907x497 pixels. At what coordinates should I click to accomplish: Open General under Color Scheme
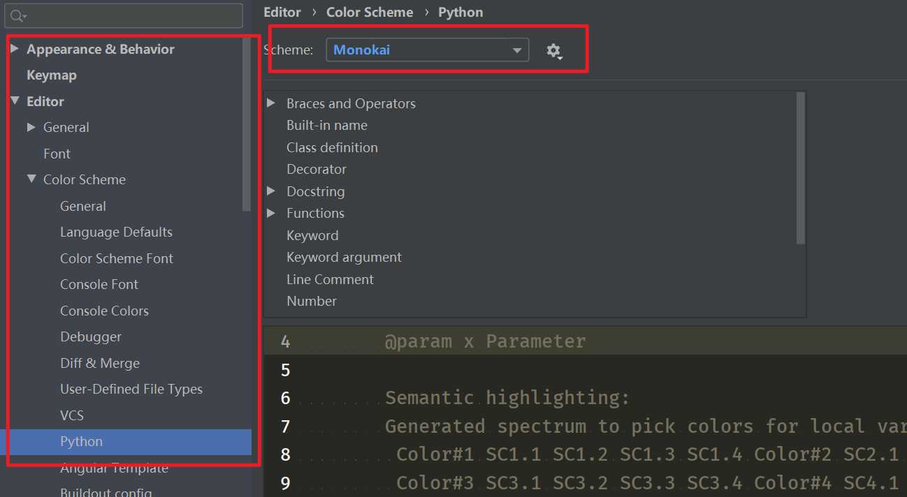tap(83, 206)
